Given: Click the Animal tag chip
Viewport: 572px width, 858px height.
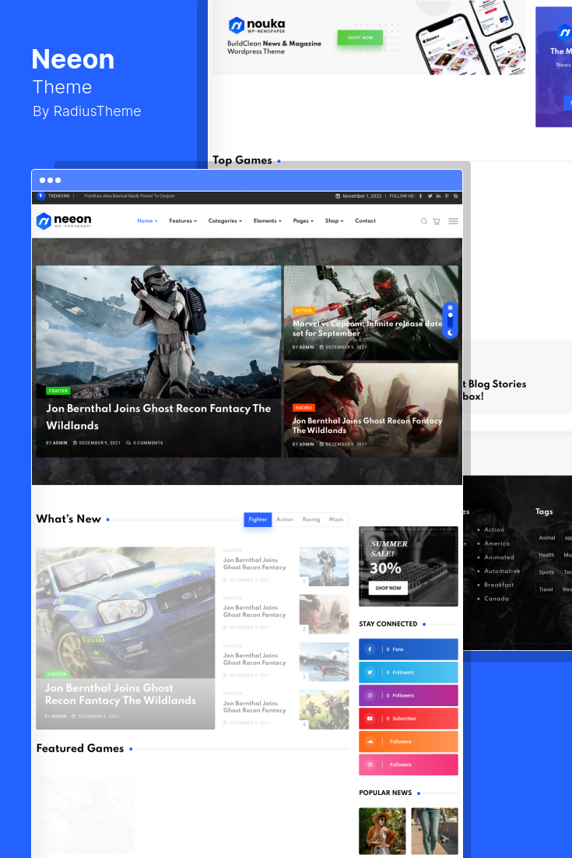Looking at the screenshot, I should [x=547, y=538].
